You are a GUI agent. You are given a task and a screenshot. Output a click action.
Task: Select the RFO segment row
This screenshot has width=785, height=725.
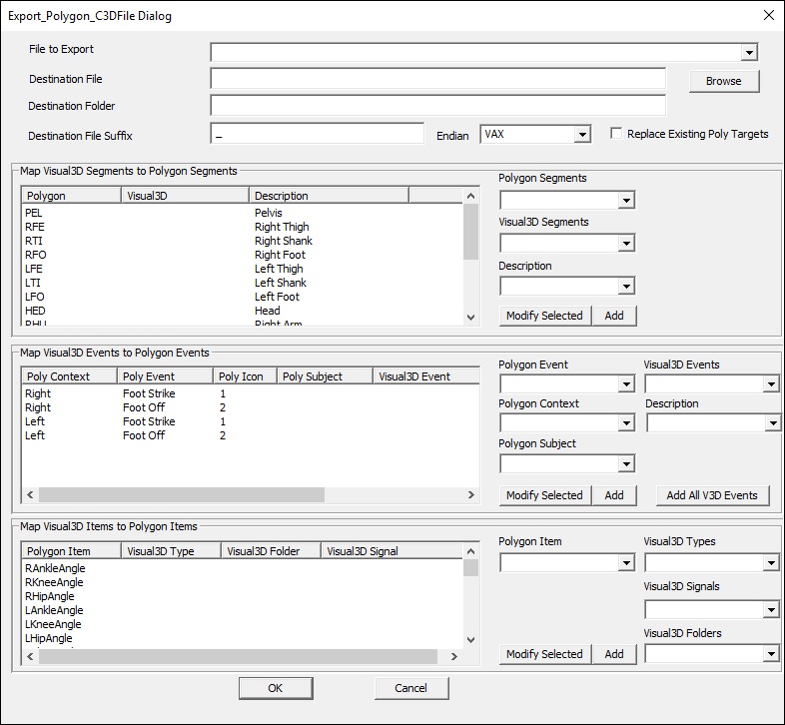(243, 255)
